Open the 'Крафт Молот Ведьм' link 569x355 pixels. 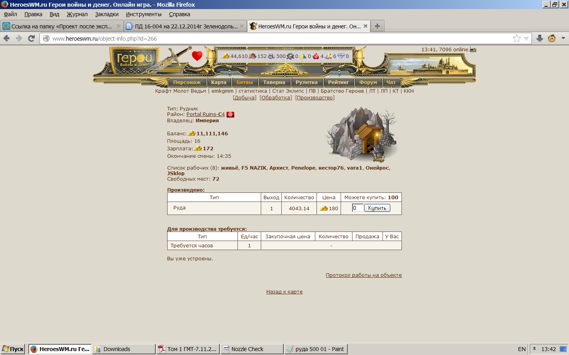click(181, 91)
